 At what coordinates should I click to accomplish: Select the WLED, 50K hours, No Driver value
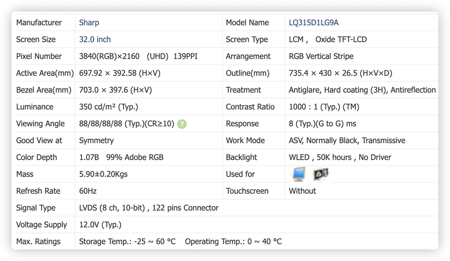340,157
